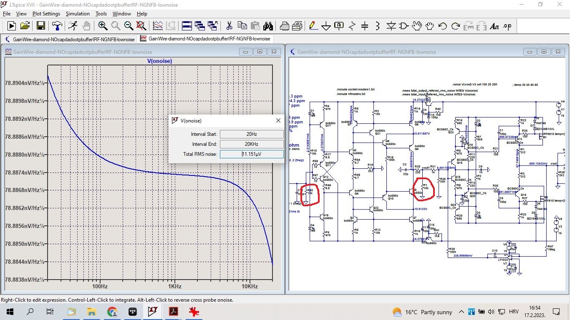The image size is (570, 320).
Task: Click the Close All Windows toolbar icon
Action: pyautogui.click(x=212, y=26)
